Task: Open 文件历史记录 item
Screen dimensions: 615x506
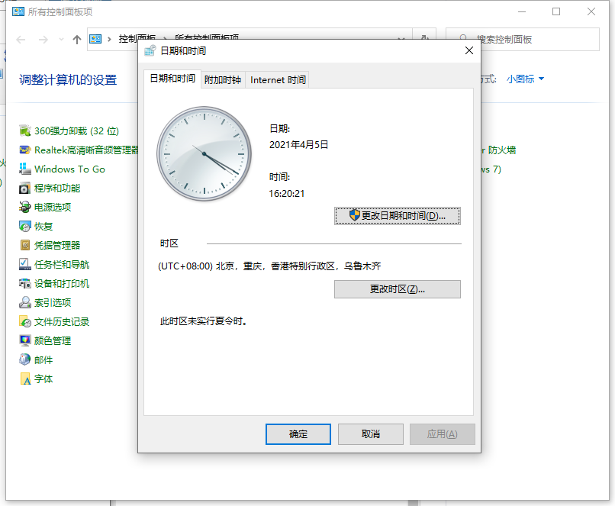Action: click(26, 322)
